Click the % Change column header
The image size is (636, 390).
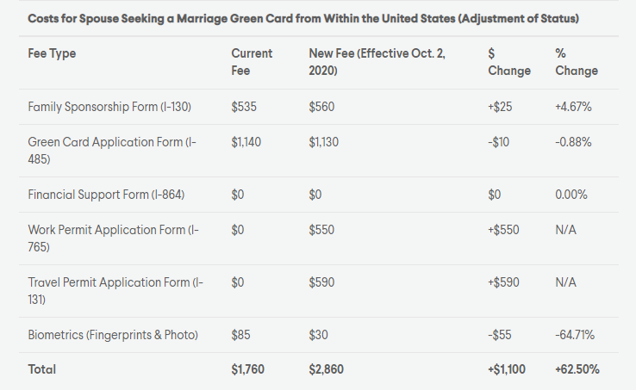[577, 62]
